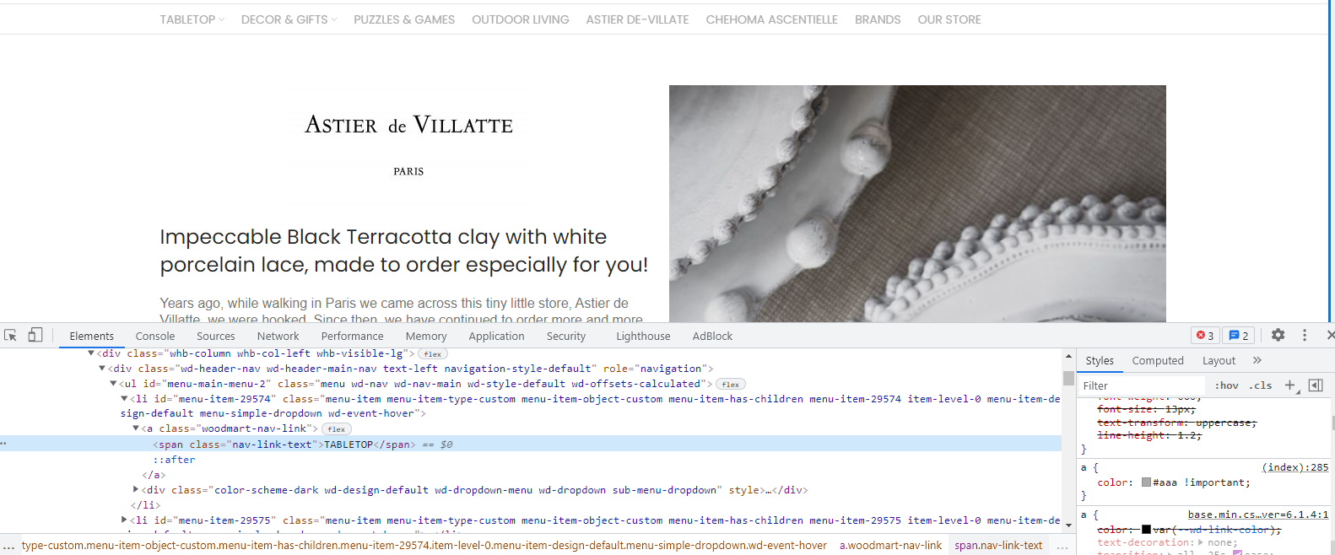This screenshot has height=555, width=1335.
Task: Show more Styles pane tabs chevron
Action: (1257, 360)
